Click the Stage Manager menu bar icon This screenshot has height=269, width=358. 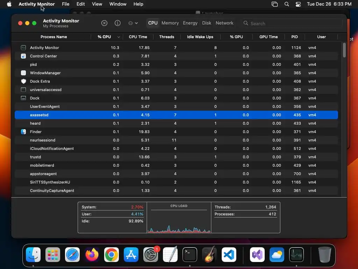(x=275, y=4)
